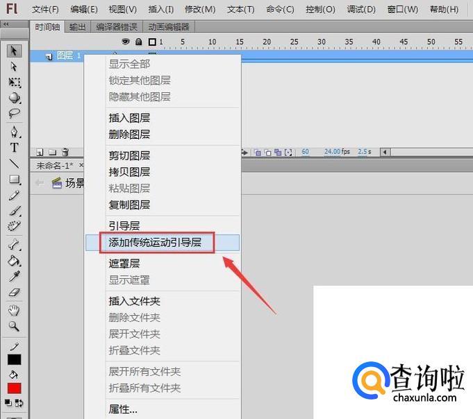Select the Text tool
Viewport: 473px width, 419px height.
(14, 148)
